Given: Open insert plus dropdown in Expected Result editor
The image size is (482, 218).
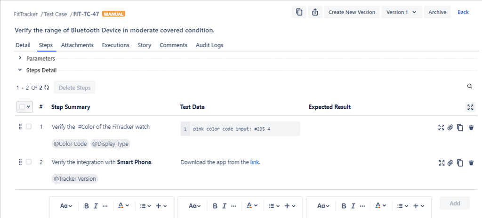Looking at the screenshot, I should click(419, 206).
